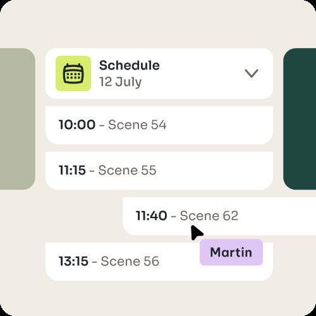Select the Scene 56 text
The width and height of the screenshot is (316, 316).
[x=130, y=261]
